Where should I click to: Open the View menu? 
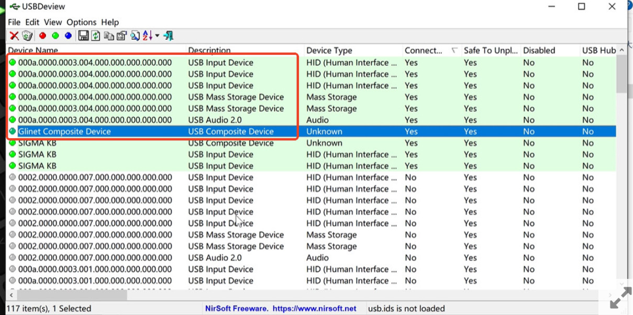click(x=53, y=22)
